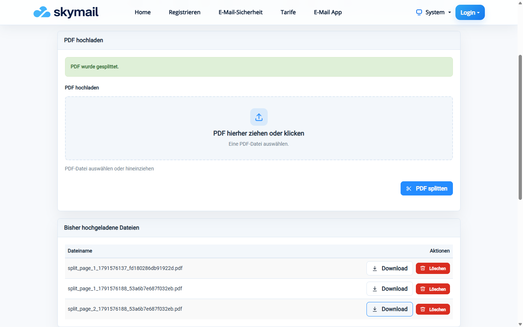Click file name split_page_2_1791576188_53a6b7e687f032eb.pdf

(125, 309)
